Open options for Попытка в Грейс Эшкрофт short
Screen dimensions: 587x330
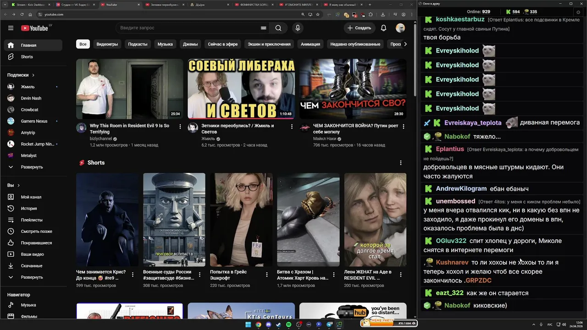point(267,275)
